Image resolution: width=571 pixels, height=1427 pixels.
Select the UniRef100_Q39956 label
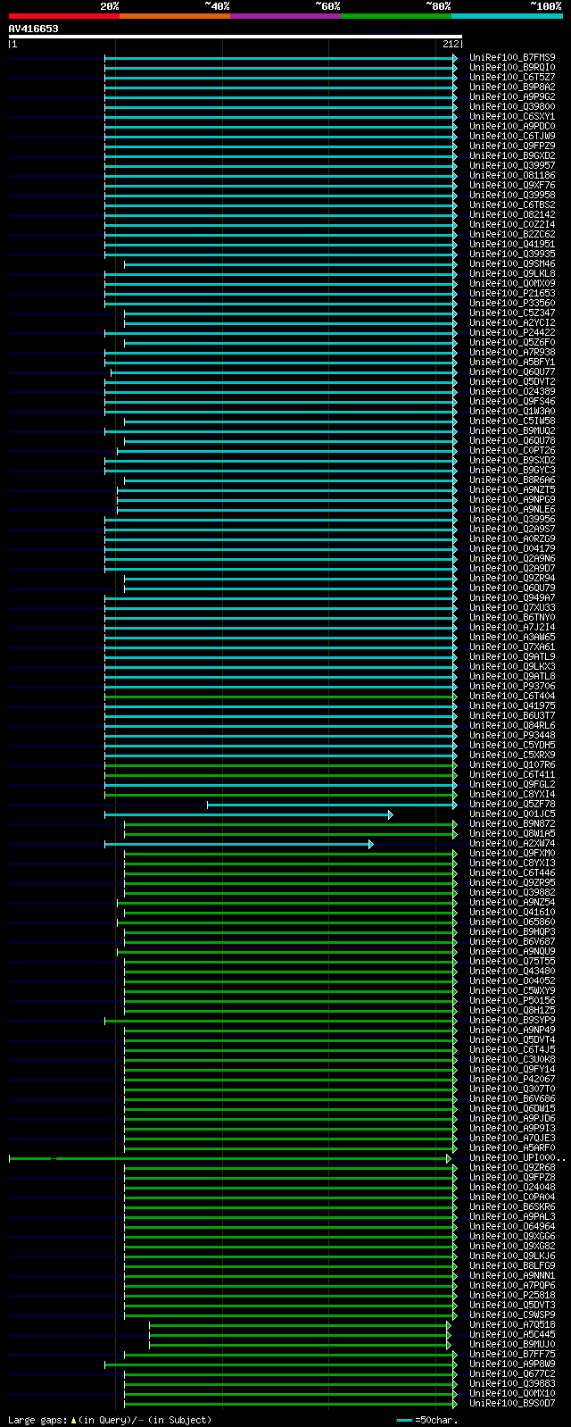coord(512,519)
